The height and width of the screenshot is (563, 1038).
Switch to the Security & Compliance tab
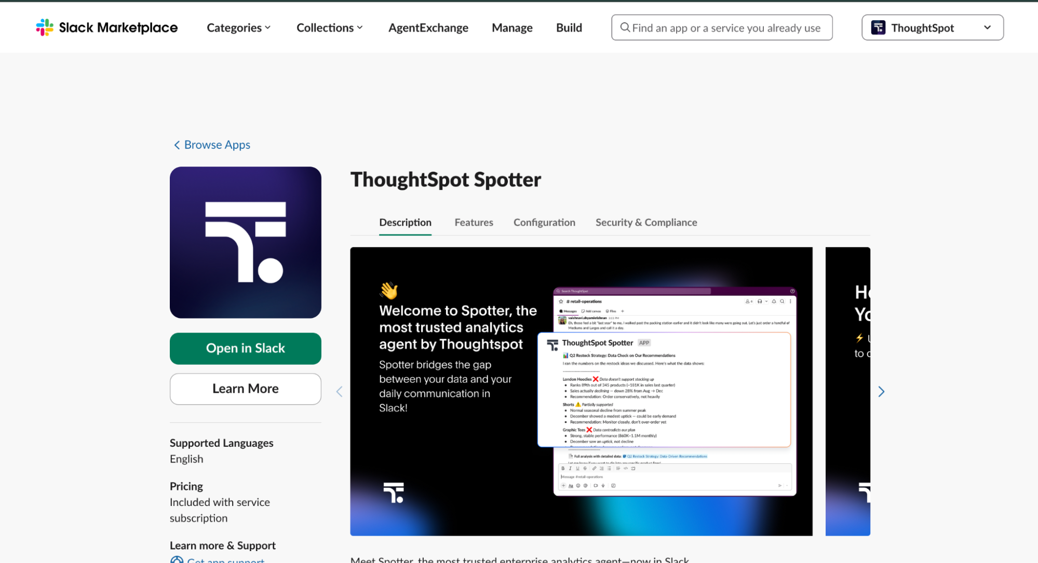(646, 223)
